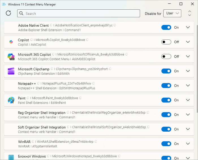Expand the Copilot entry details
Screen dimensions: 198x160
tap(188, 42)
